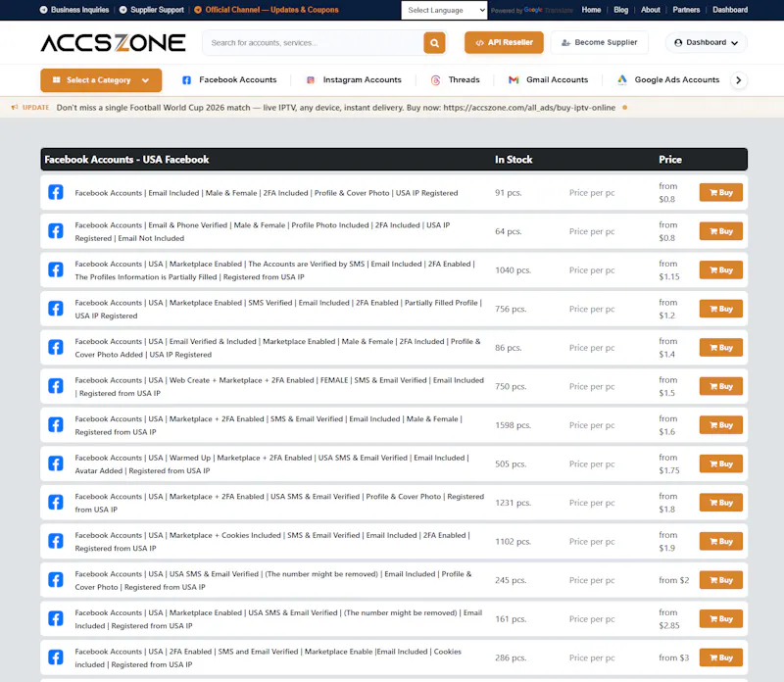The width and height of the screenshot is (784, 682).
Task: Buy the $1.4 accounts with 86 pcs.
Action: [720, 348]
